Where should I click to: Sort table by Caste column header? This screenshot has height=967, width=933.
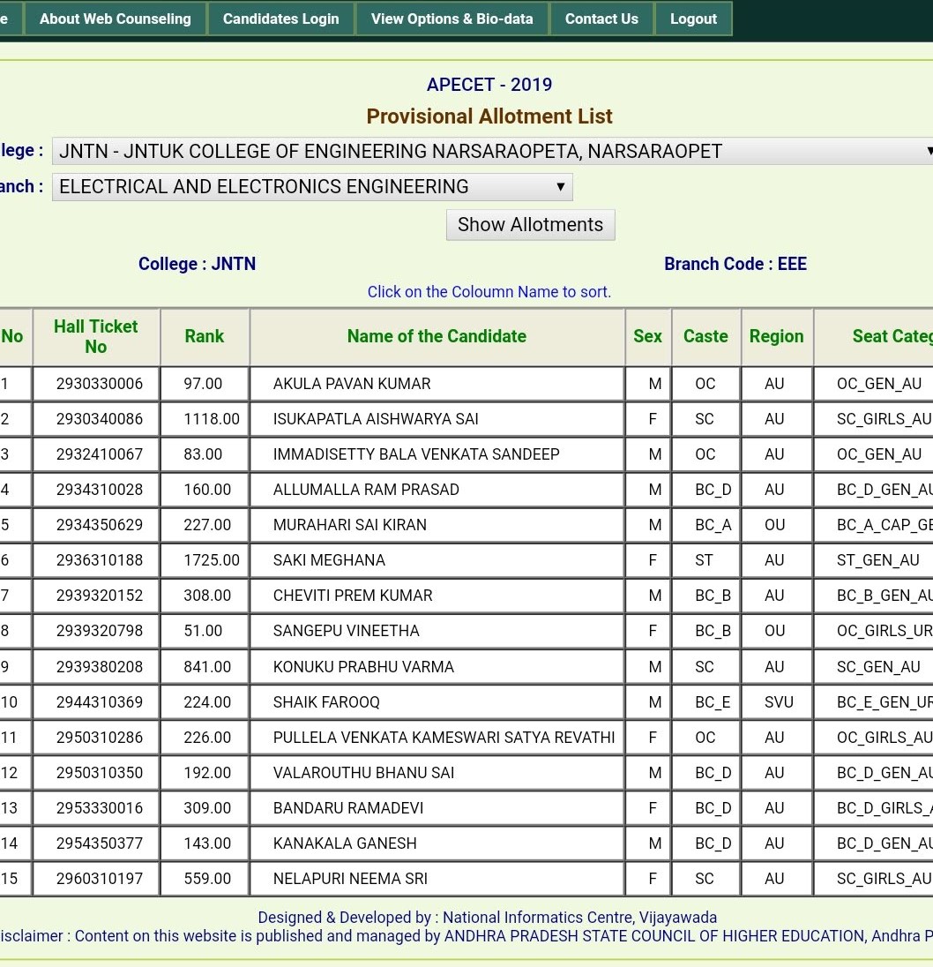(705, 337)
